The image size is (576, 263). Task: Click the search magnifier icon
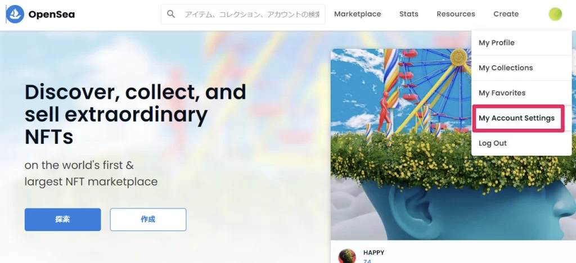click(x=171, y=14)
